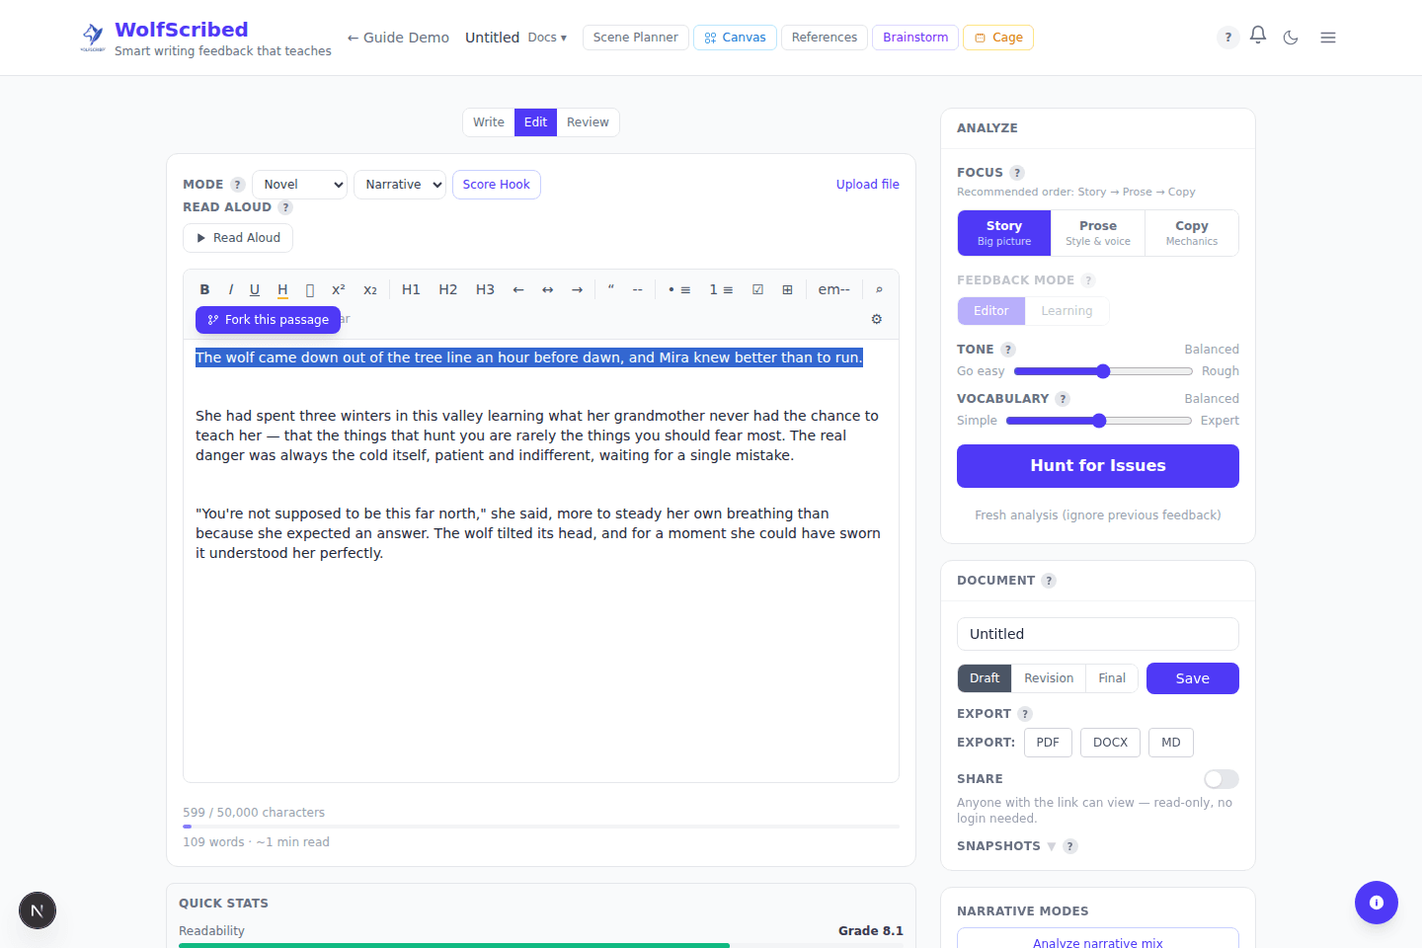Switch to the Review tab
The image size is (1422, 948).
point(588,122)
